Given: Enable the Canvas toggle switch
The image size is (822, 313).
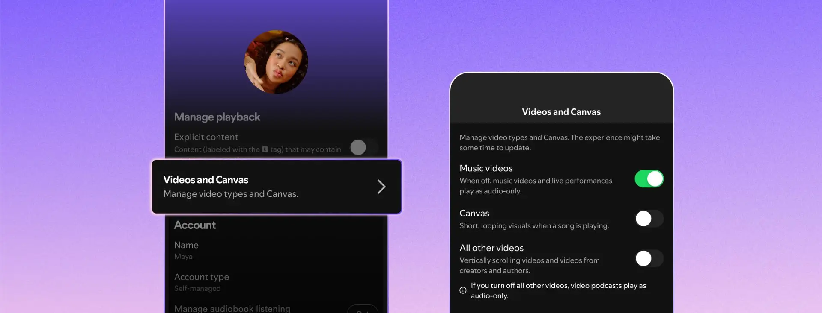Looking at the screenshot, I should tap(649, 219).
